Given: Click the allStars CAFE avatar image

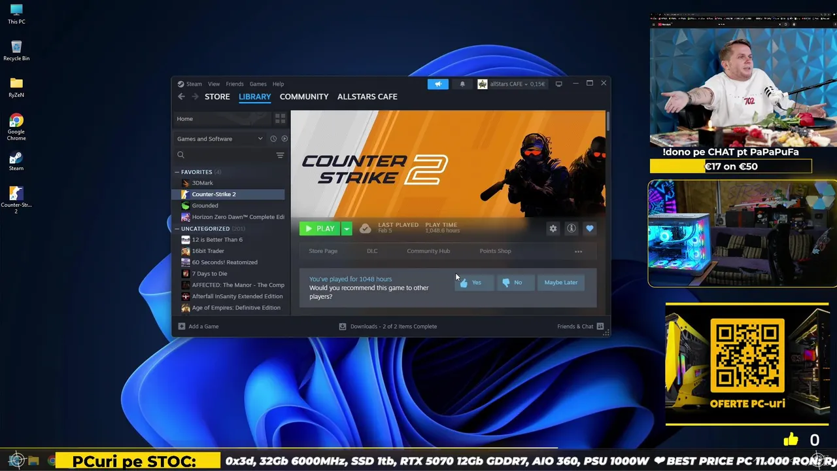Looking at the screenshot, I should (x=483, y=84).
